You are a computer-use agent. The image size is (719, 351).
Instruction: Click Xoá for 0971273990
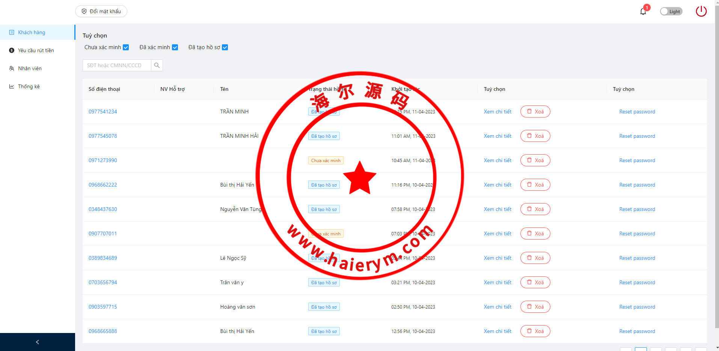tap(535, 160)
